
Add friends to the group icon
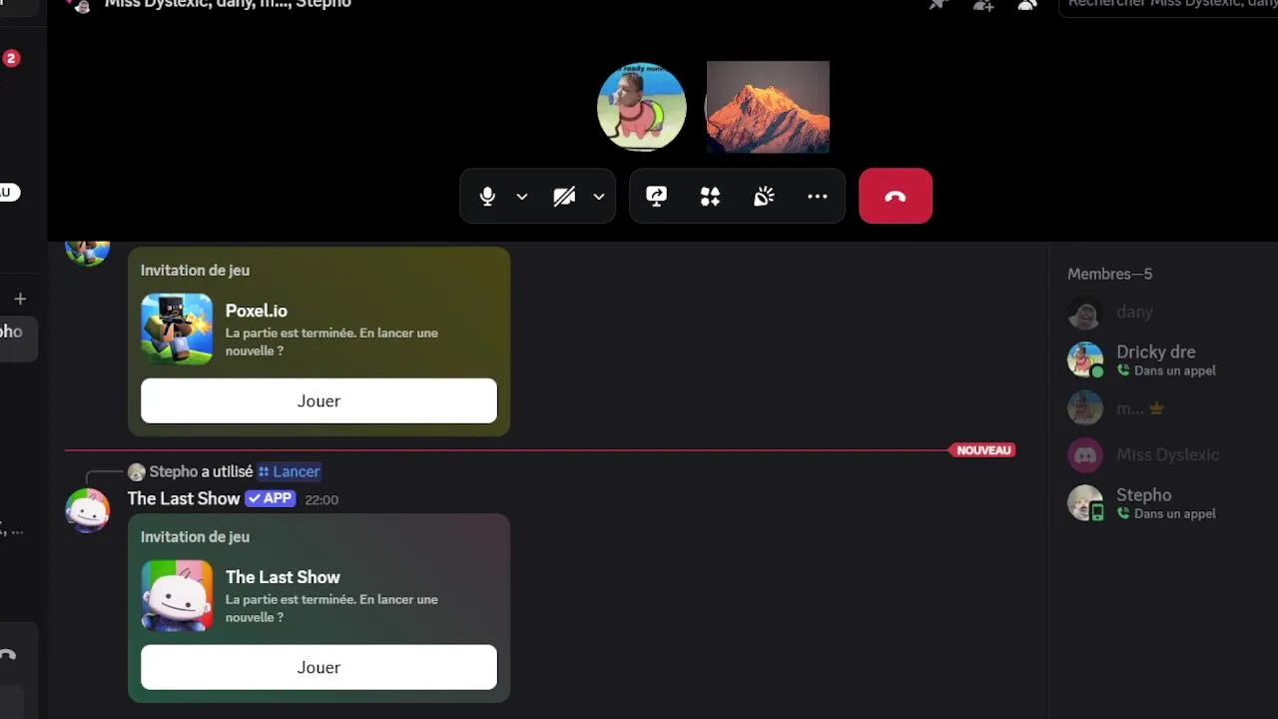click(x=983, y=4)
